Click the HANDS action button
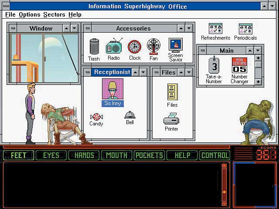Viewport: 279px width, 209px height. tap(84, 155)
